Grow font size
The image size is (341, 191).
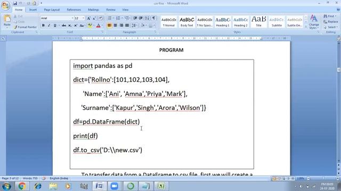click(89, 19)
